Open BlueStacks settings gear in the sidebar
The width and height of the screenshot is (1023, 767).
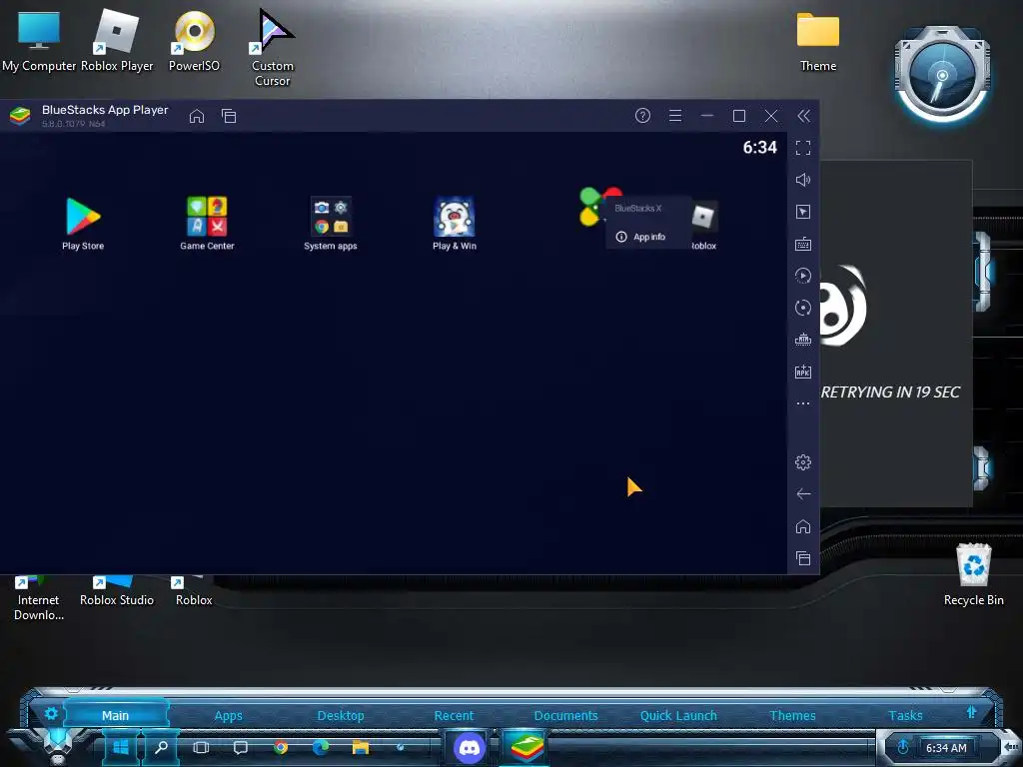click(x=803, y=462)
